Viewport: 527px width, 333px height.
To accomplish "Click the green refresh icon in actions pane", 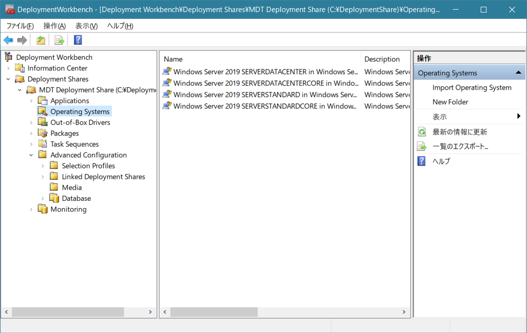I will (422, 132).
